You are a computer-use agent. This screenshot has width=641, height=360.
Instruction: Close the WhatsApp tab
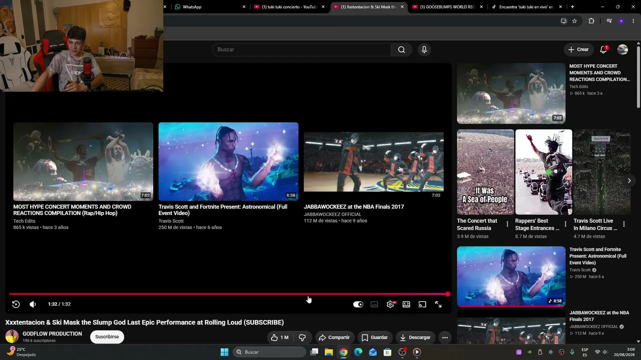click(244, 7)
